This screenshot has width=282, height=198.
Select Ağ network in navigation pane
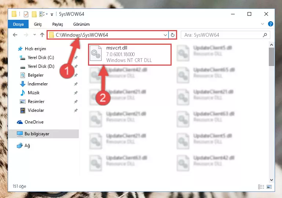click(x=27, y=146)
